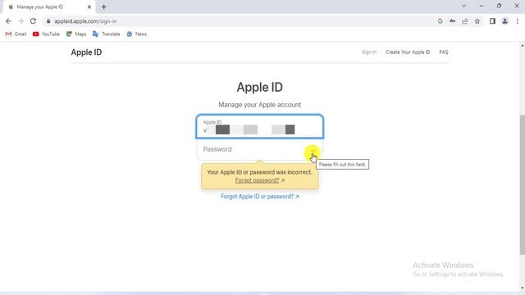This screenshot has height=295, width=525.
Task: Open the News bookmark
Action: click(137, 34)
